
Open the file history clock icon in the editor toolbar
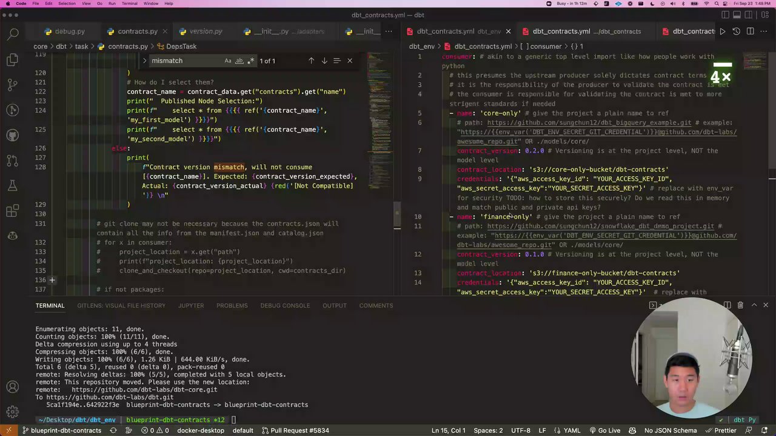737,31
